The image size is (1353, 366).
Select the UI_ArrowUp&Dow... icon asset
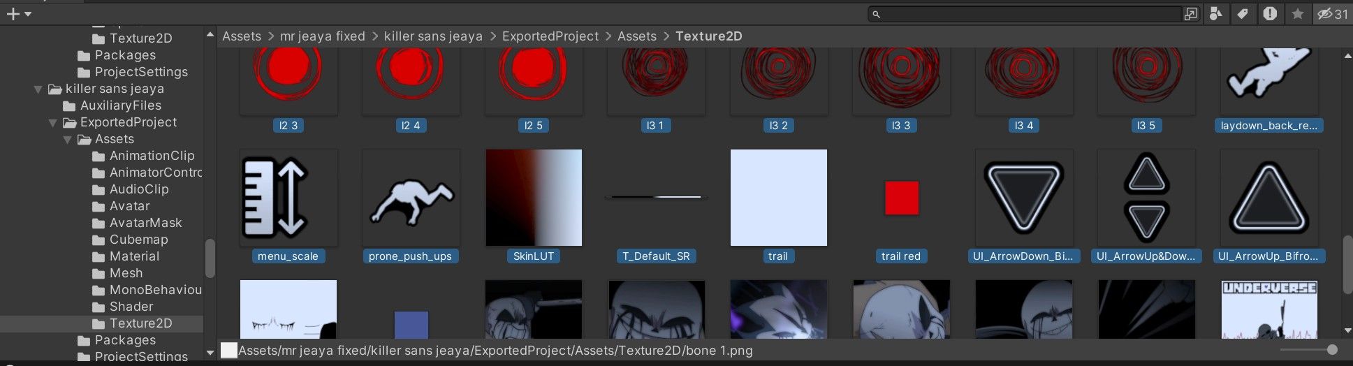pos(1146,198)
